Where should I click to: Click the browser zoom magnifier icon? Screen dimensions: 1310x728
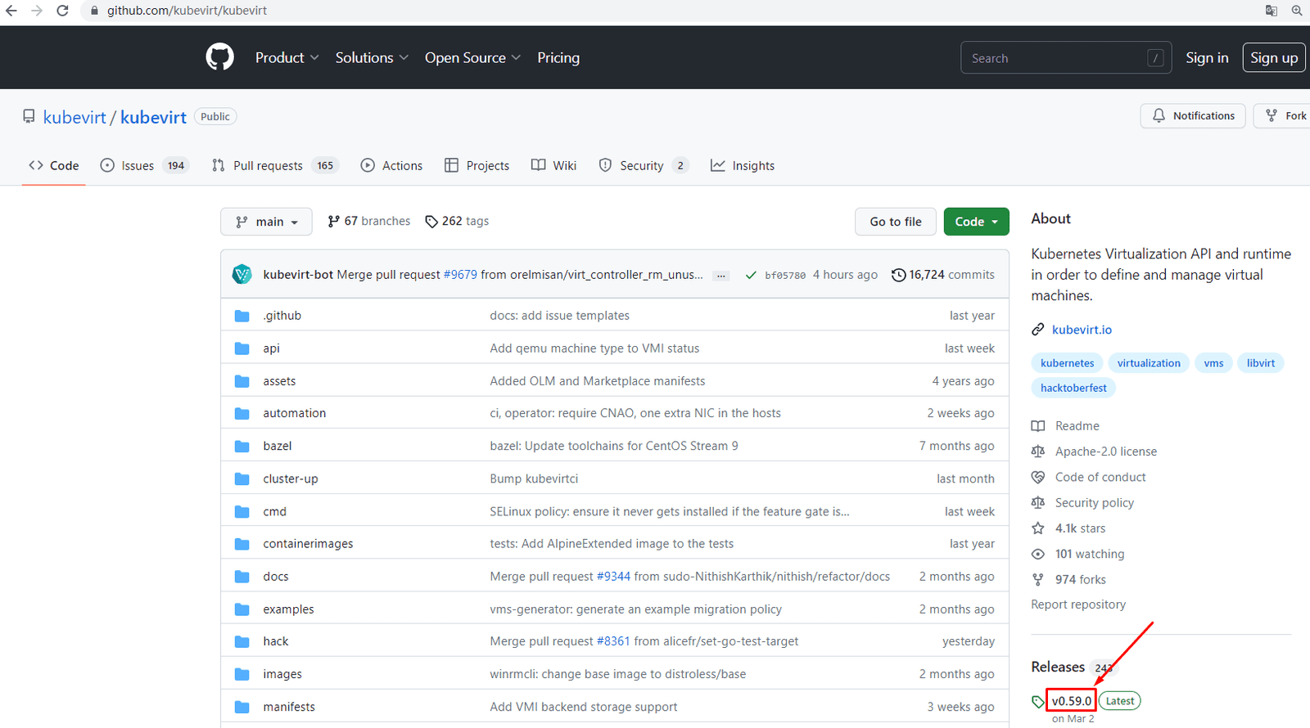pyautogui.click(x=1297, y=11)
